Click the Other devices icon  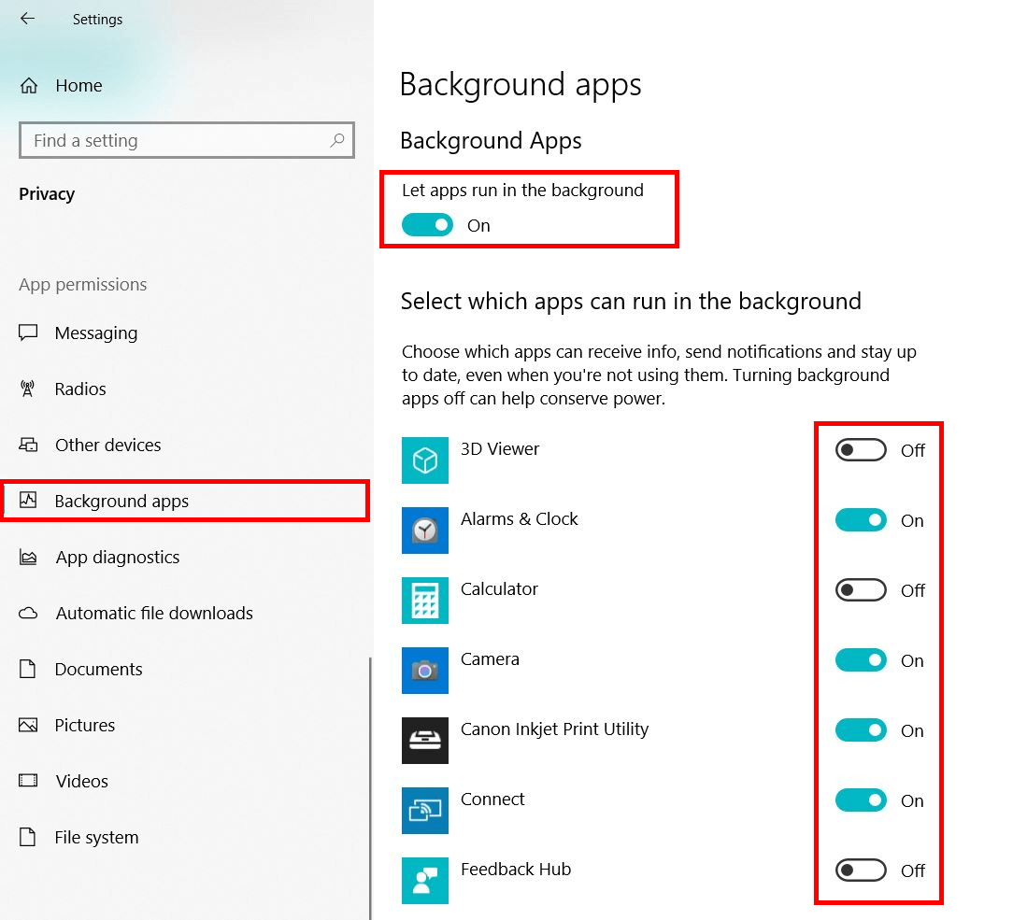28,445
